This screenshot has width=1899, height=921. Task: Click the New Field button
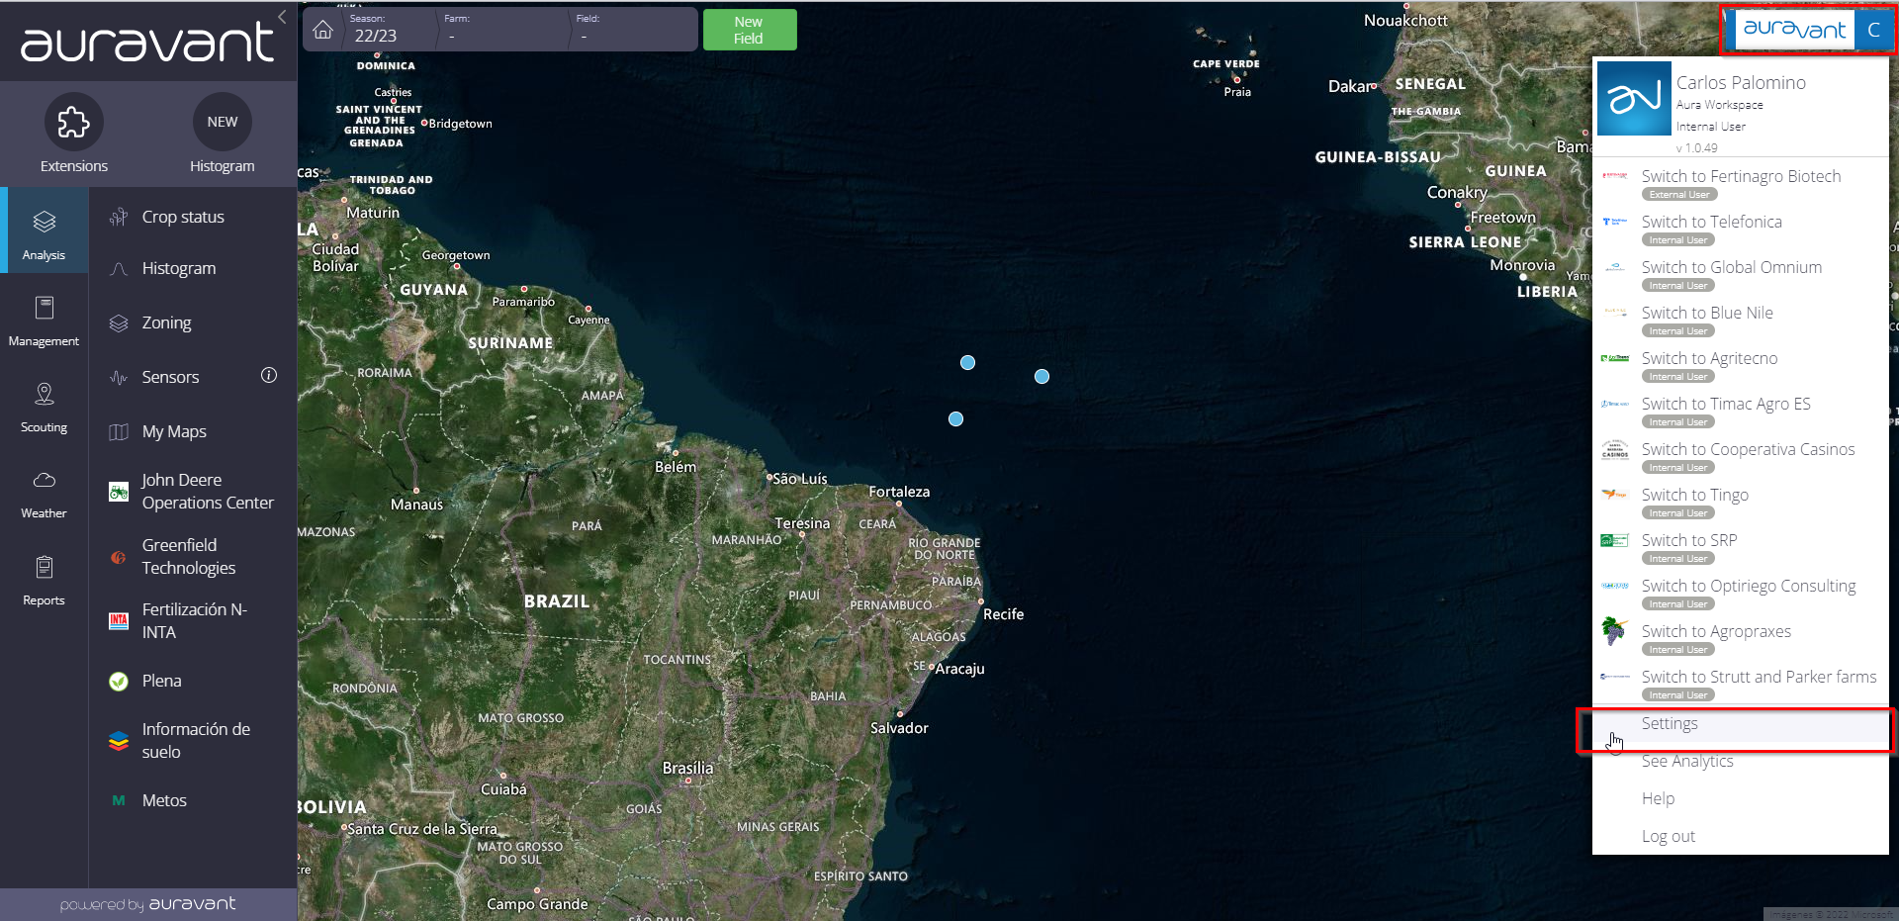tap(749, 30)
